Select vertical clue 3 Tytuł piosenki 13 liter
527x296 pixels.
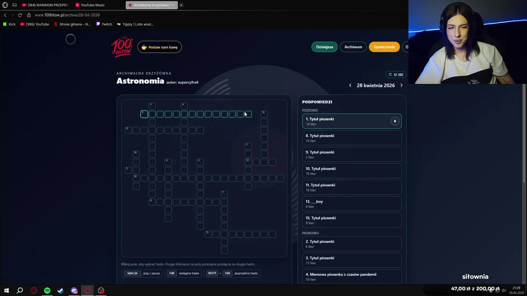(x=352, y=260)
